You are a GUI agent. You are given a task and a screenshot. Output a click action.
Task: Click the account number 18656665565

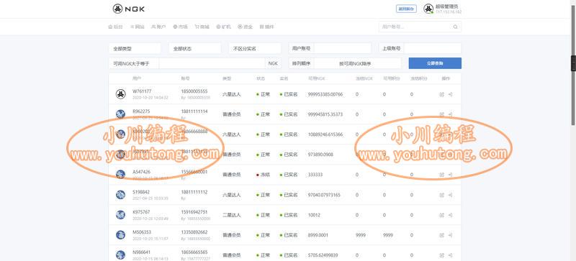[x=194, y=252]
